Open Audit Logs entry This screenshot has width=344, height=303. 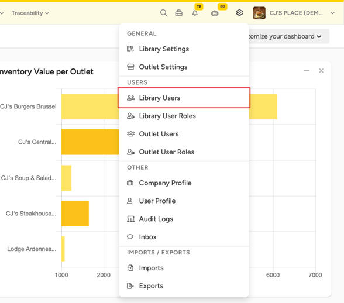[184, 219]
